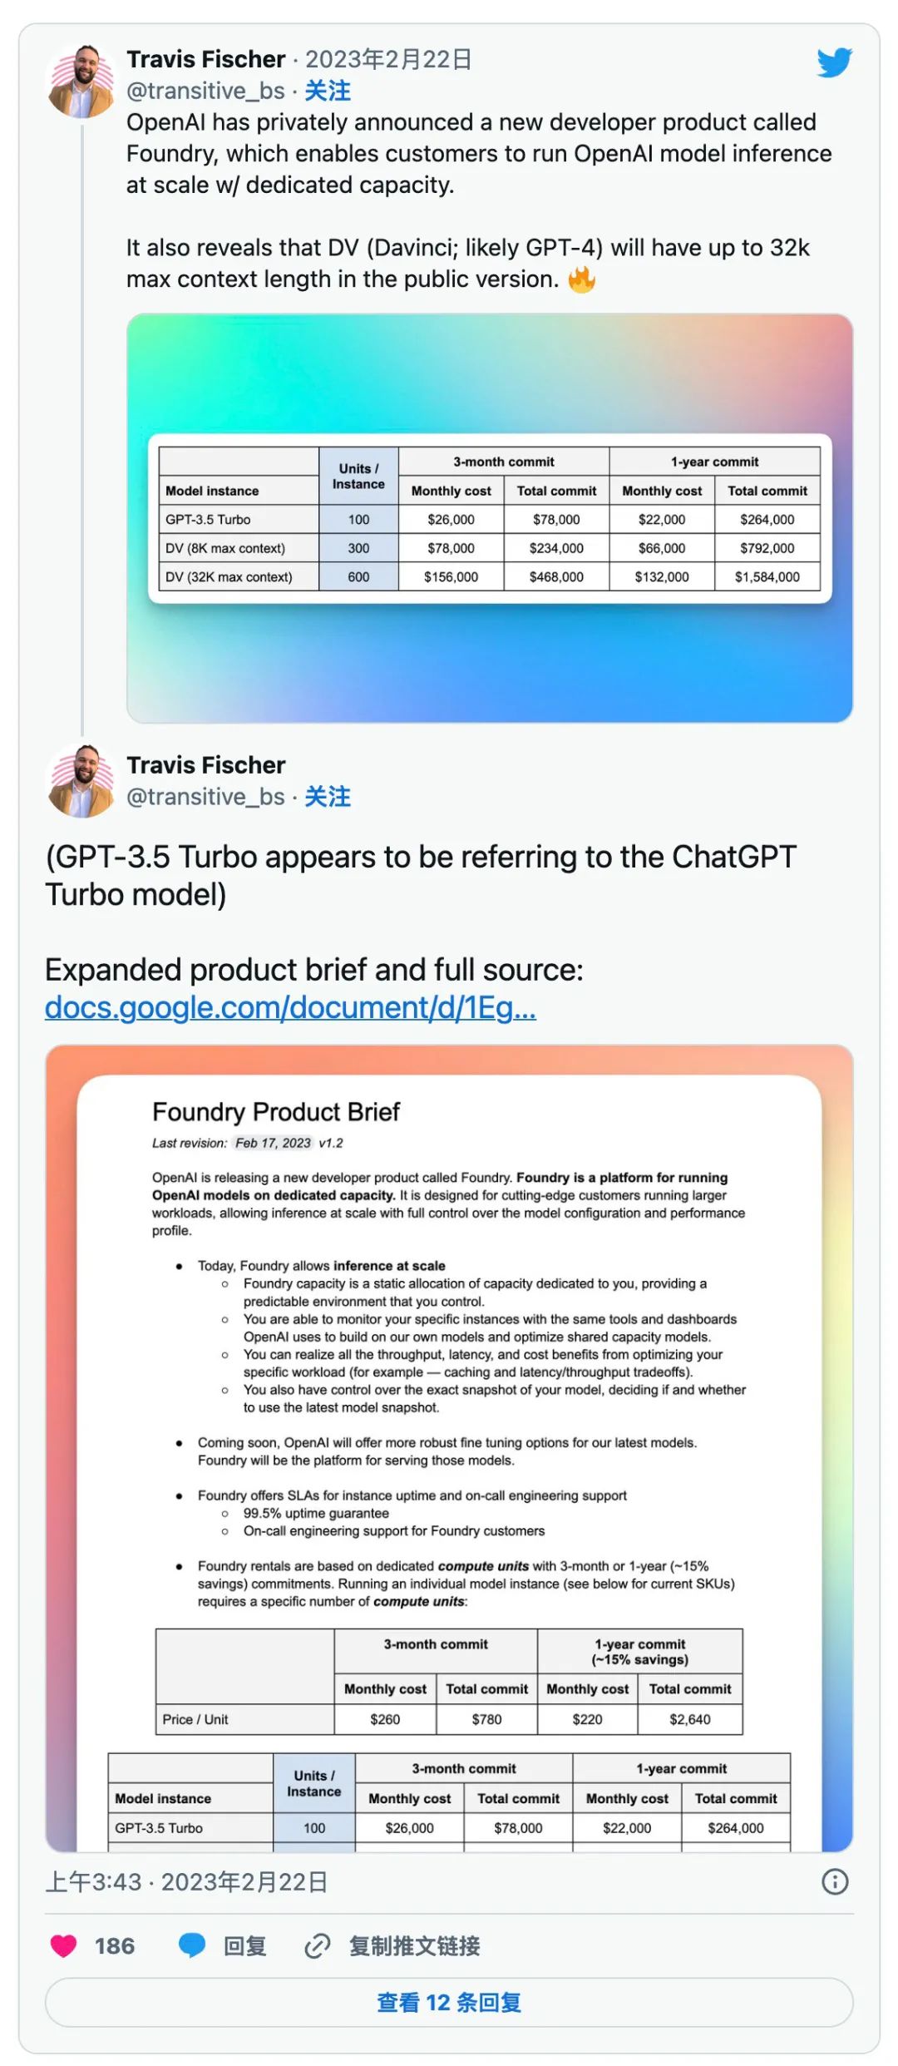Viewport: 898px width, 2066px height.
Task: Open Travis Fischer's top profile avatar
Action: pos(81,82)
